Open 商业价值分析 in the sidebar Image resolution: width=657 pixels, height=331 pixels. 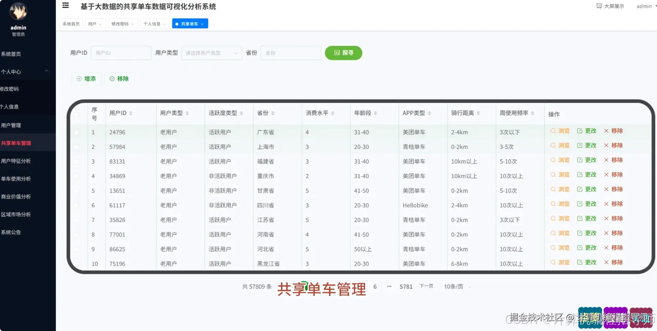(28, 196)
